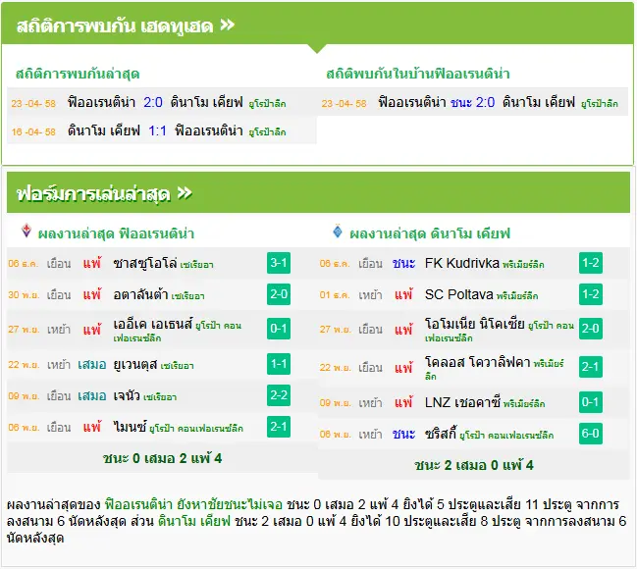Viewport: 637px width, 569px height.
Task: Click the Dynamo Kyiv club crest icon
Action: click(338, 231)
